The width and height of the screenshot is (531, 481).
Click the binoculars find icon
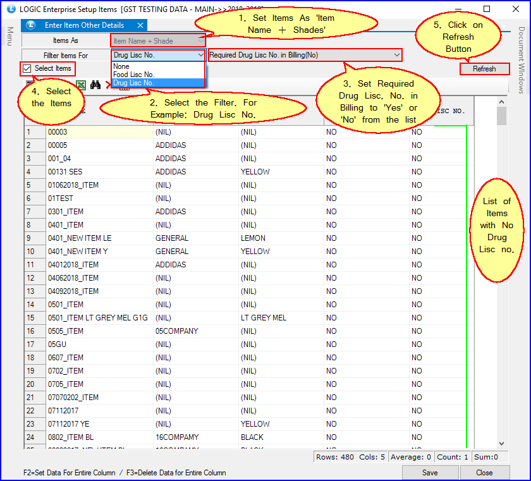[95, 85]
